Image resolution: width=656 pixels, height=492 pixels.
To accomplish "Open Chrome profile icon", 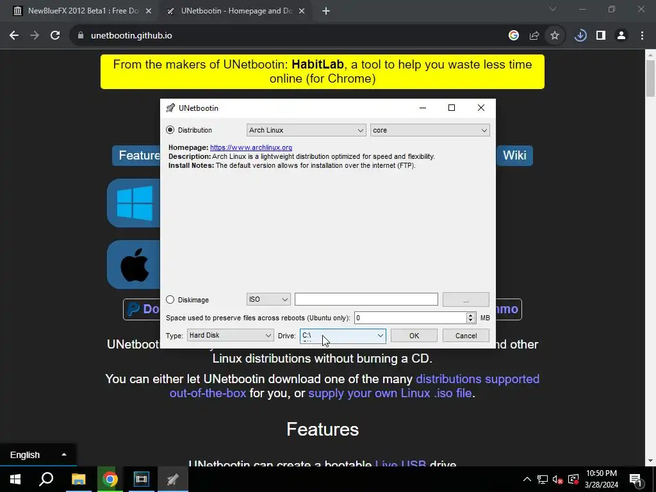I will tap(621, 36).
